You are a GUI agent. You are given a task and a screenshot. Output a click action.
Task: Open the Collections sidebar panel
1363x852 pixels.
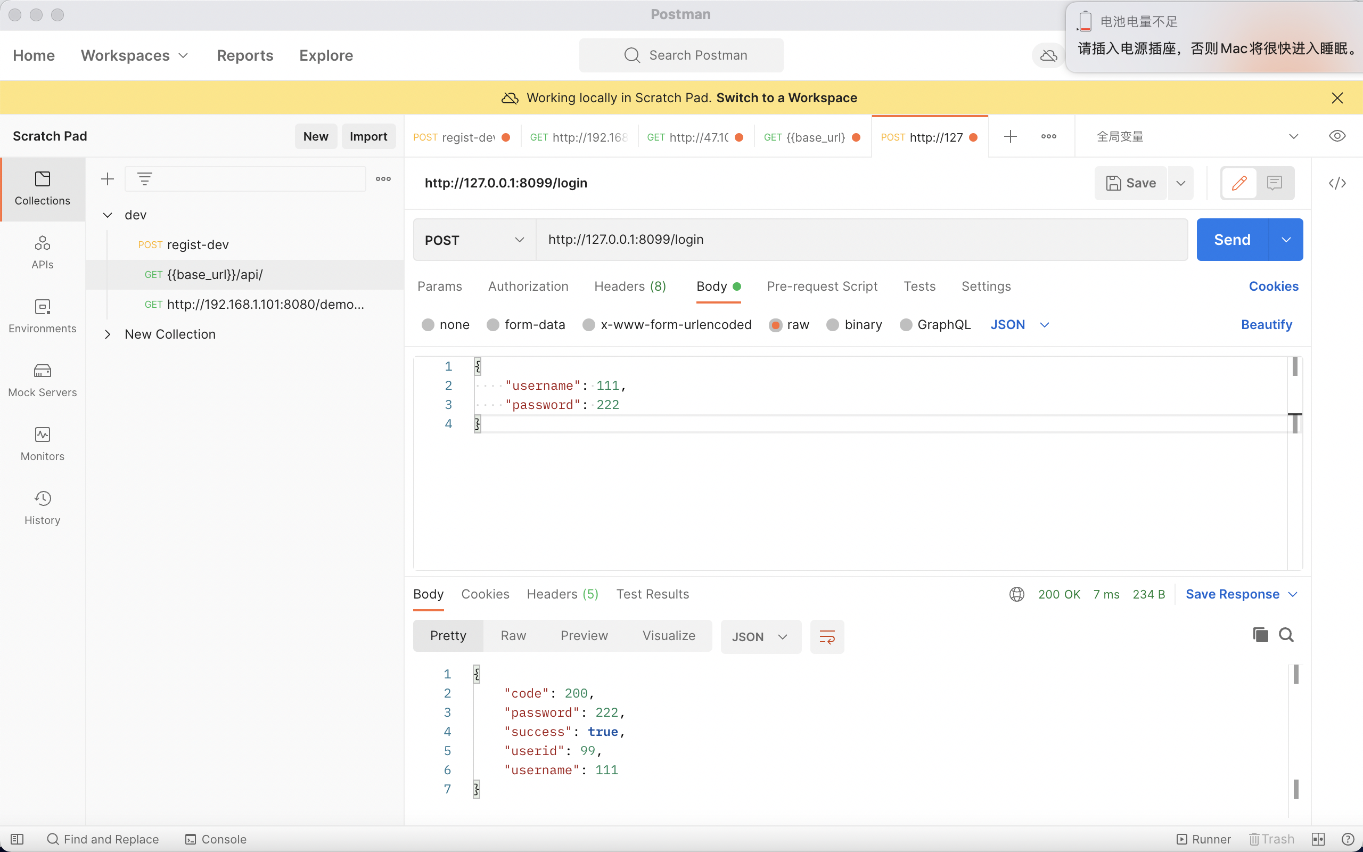[x=42, y=189]
